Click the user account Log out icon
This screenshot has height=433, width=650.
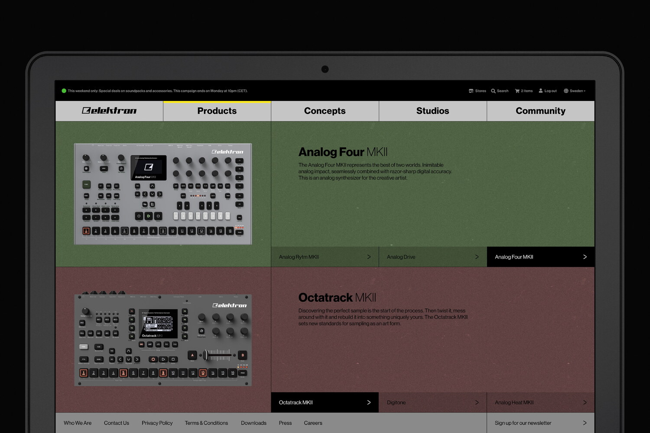pos(541,91)
